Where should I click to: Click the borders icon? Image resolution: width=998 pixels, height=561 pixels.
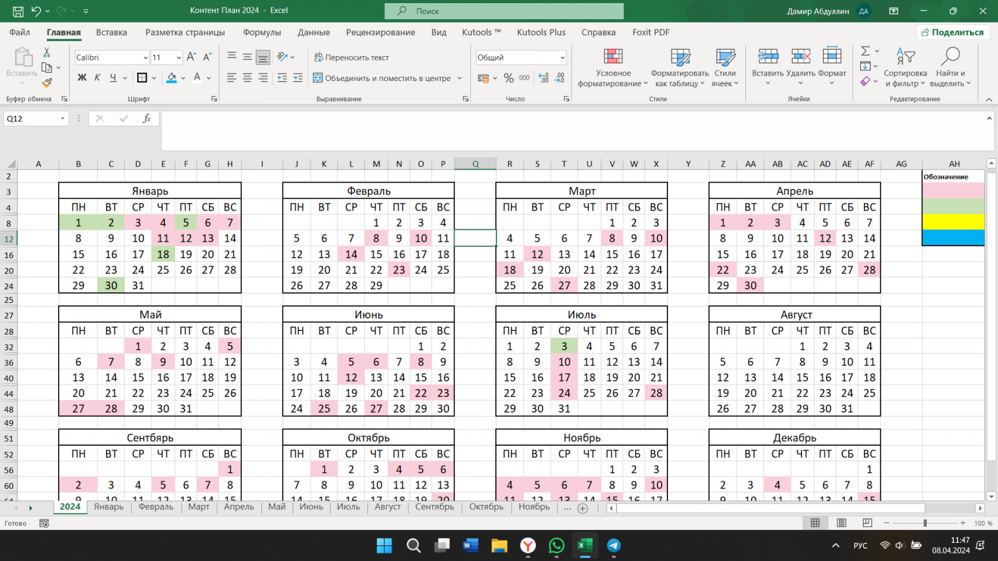point(142,78)
